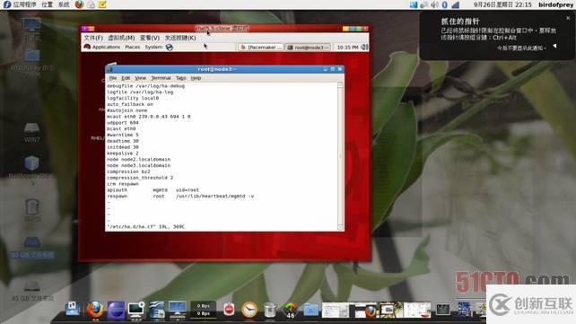Open the guest System menu

pos(153,47)
